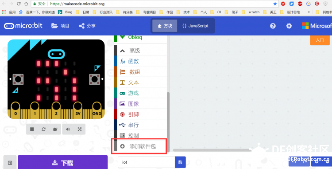Bookmark this page with star icon

(275, 4)
